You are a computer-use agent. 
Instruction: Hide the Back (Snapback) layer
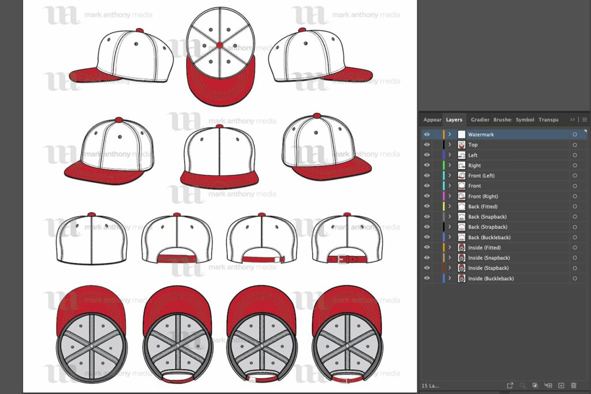[427, 216]
